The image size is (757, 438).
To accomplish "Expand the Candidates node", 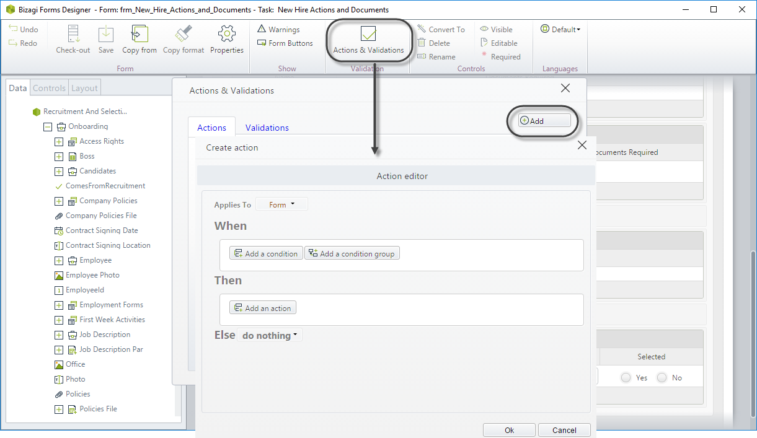I will click(59, 171).
